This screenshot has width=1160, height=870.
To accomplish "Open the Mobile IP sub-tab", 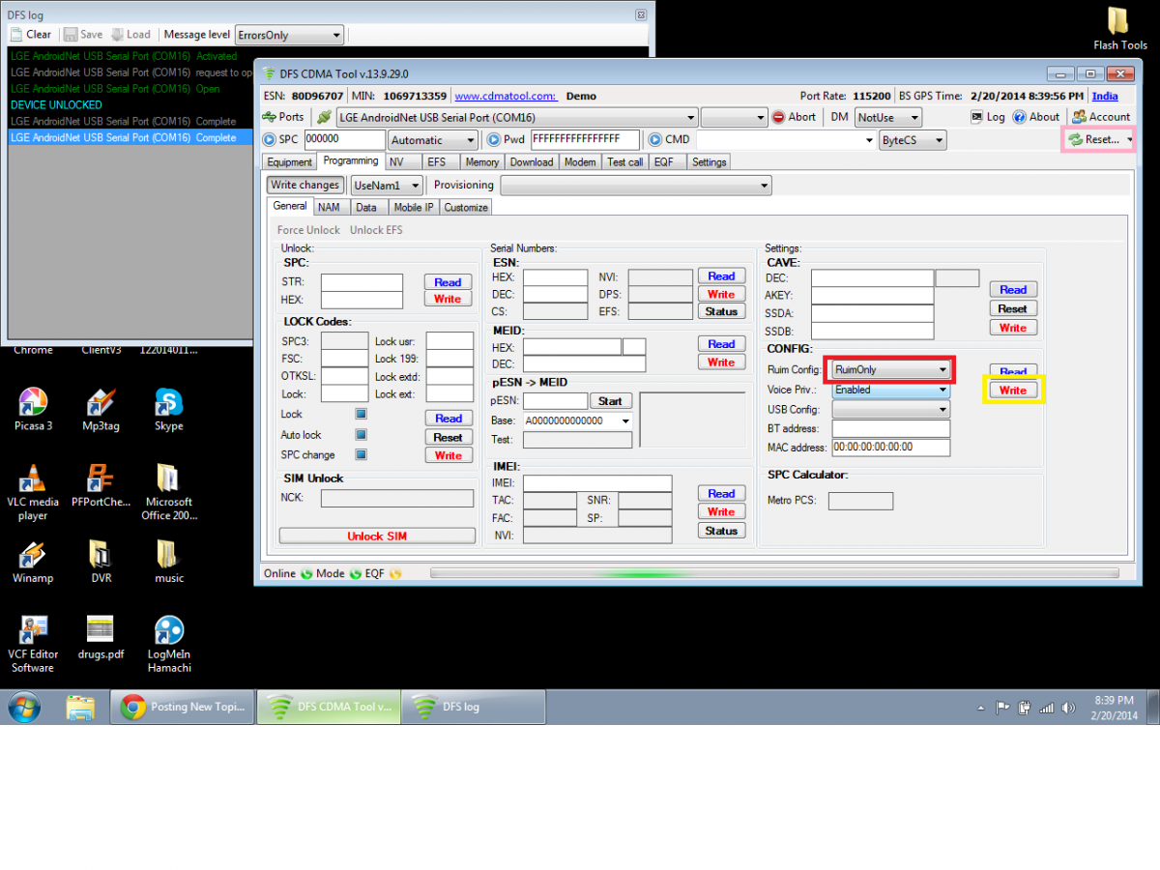I will pyautogui.click(x=414, y=208).
